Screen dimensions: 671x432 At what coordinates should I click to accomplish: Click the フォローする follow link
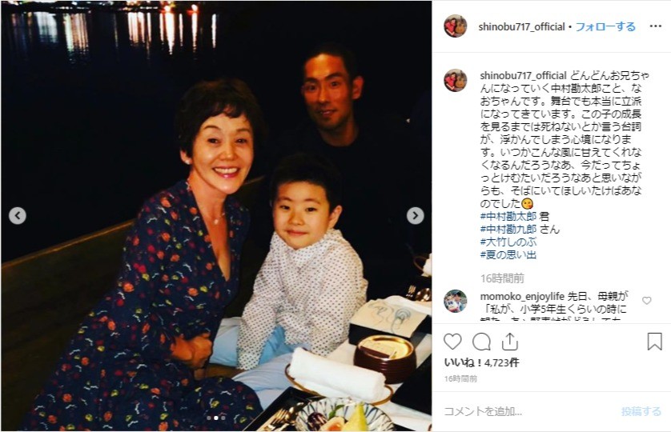click(605, 26)
